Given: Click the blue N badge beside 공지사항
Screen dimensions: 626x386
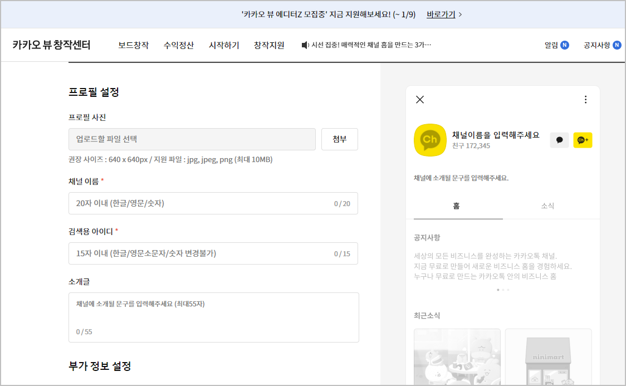Looking at the screenshot, I should pos(617,45).
